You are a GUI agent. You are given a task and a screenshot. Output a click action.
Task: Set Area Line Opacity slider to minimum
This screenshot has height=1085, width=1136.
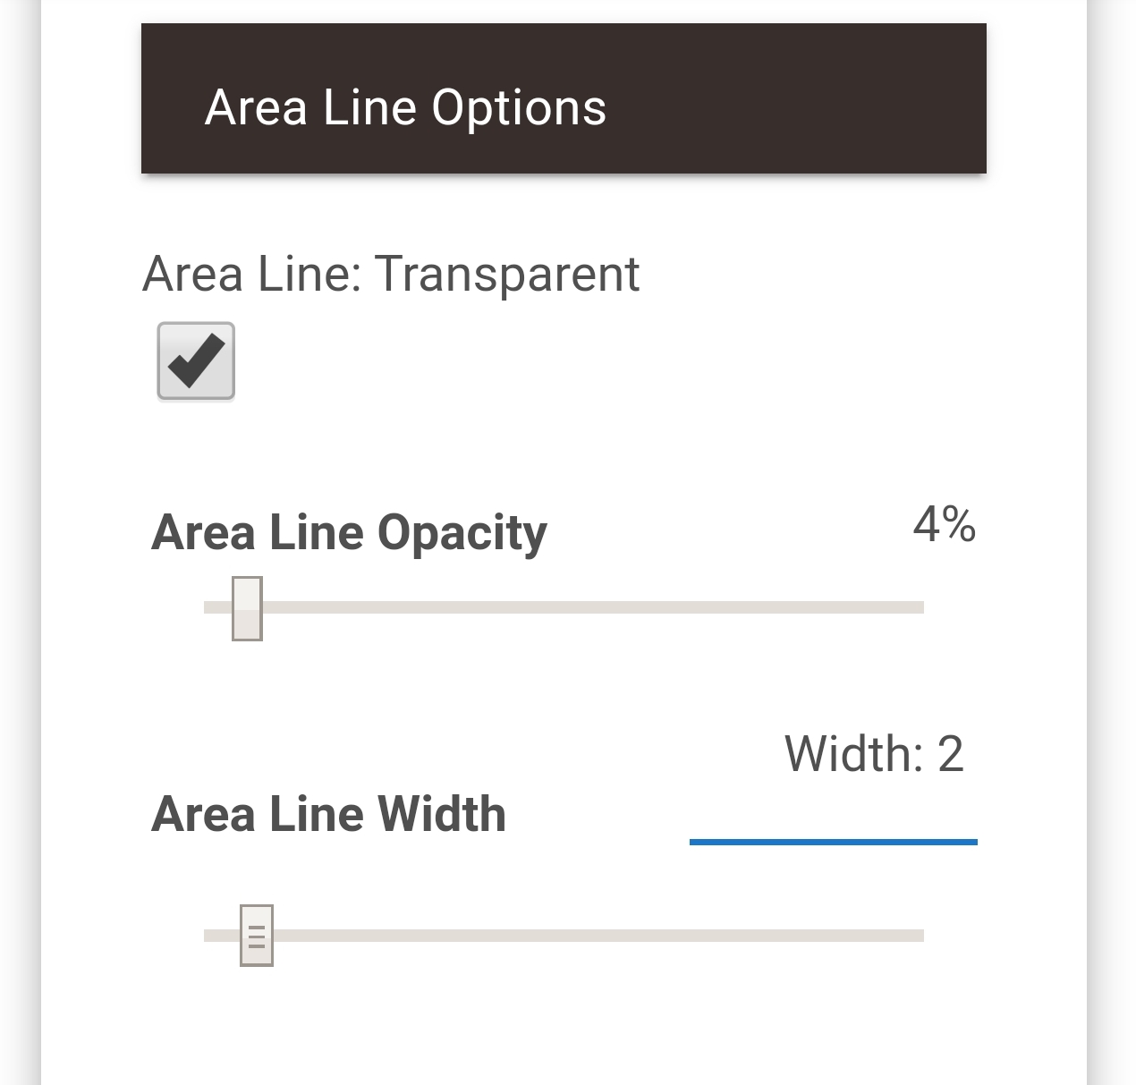[206, 607]
